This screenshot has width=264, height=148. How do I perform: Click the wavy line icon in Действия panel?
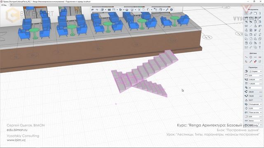point(246,57)
